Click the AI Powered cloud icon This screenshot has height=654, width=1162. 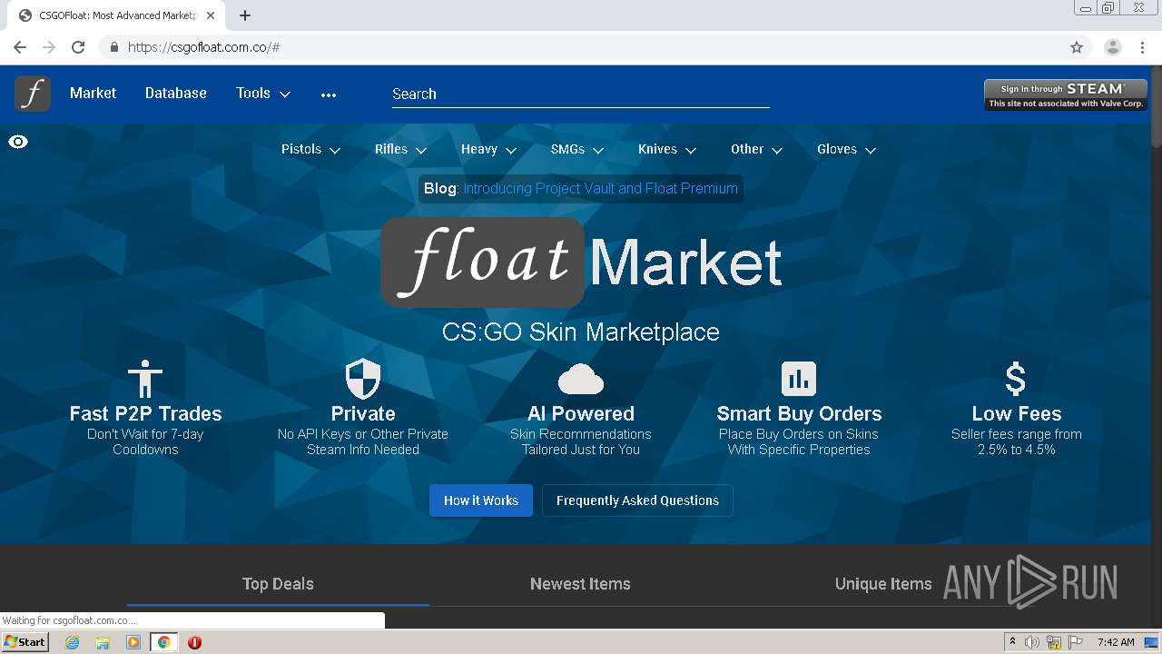click(581, 379)
